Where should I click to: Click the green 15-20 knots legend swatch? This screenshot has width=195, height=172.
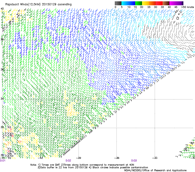(139, 3)
